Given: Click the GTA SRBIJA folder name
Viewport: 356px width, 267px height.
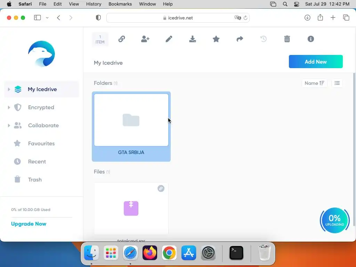Looking at the screenshot, I should tap(131, 152).
